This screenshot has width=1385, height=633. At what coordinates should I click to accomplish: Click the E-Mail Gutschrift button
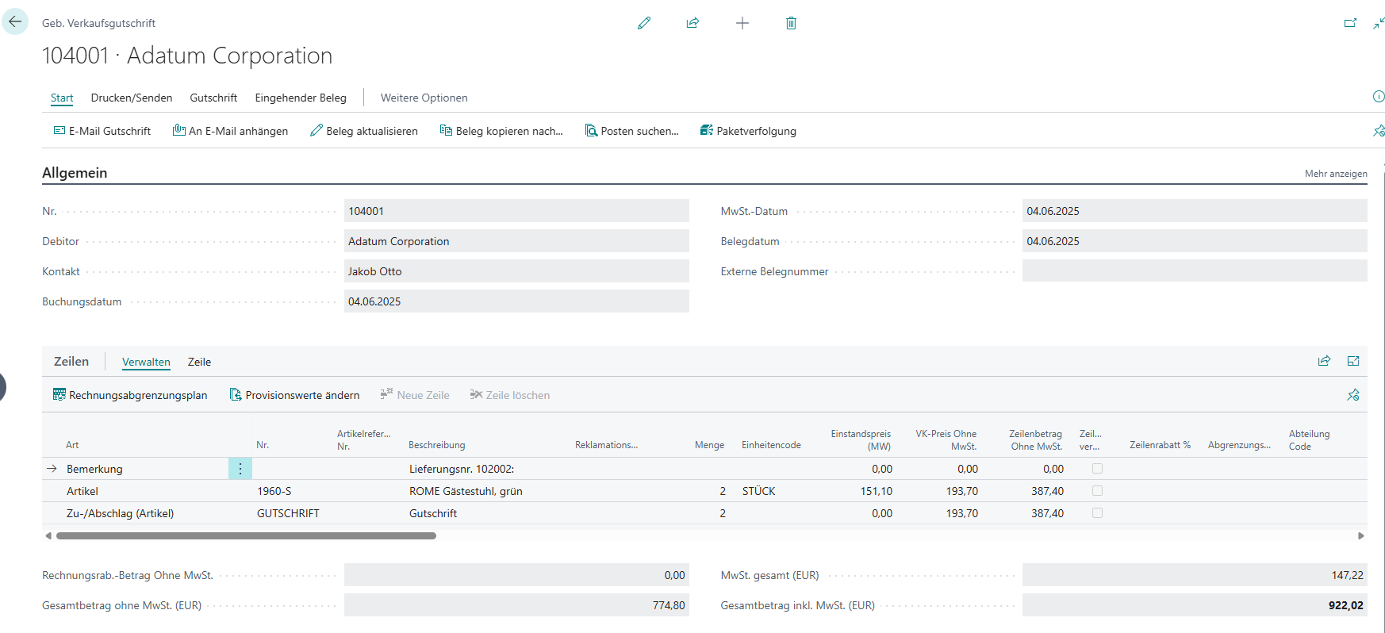(102, 131)
